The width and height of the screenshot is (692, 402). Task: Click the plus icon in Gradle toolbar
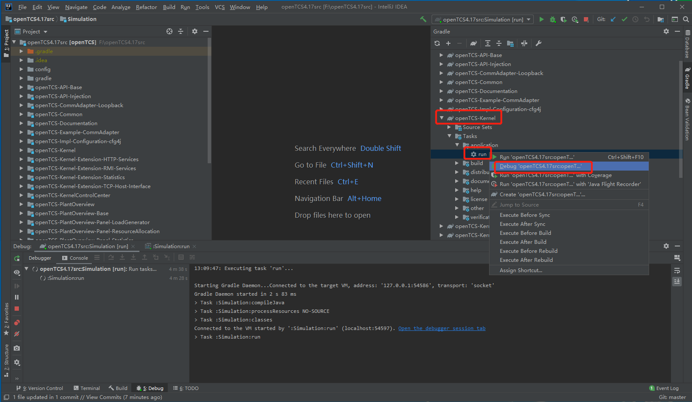[448, 43]
